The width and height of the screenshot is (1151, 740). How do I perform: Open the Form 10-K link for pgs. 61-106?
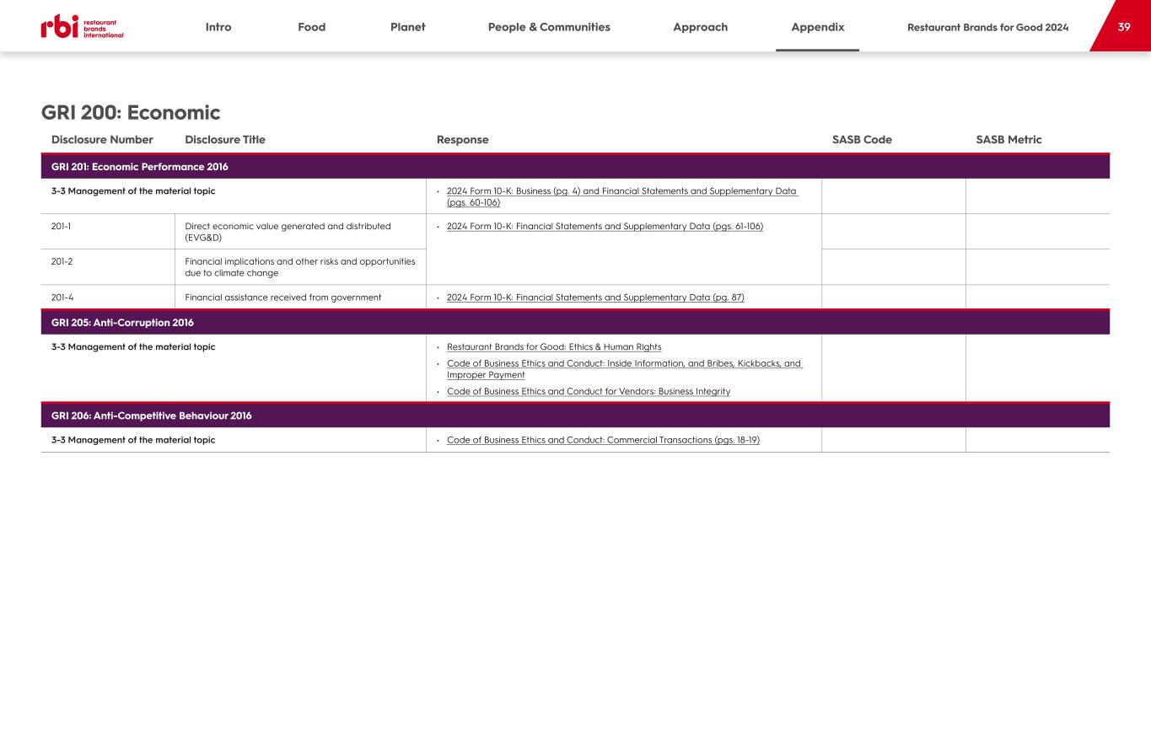tap(605, 227)
